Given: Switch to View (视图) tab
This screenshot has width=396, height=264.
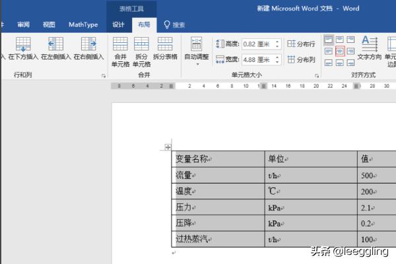Looking at the screenshot, I should click(x=49, y=25).
